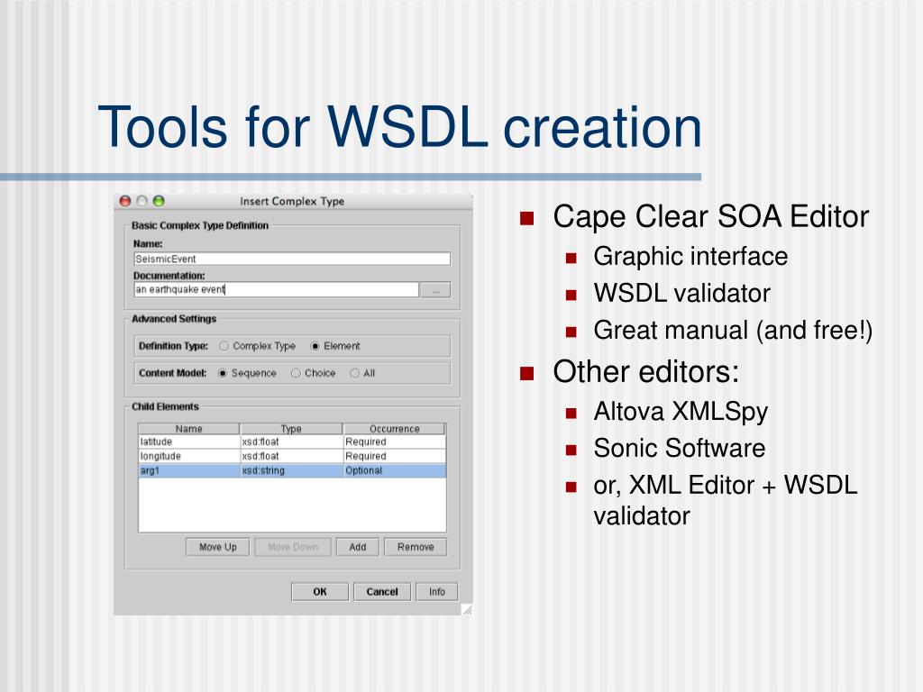Click the Name field containing SeismicEvent
The image size is (923, 692).
tap(292, 259)
